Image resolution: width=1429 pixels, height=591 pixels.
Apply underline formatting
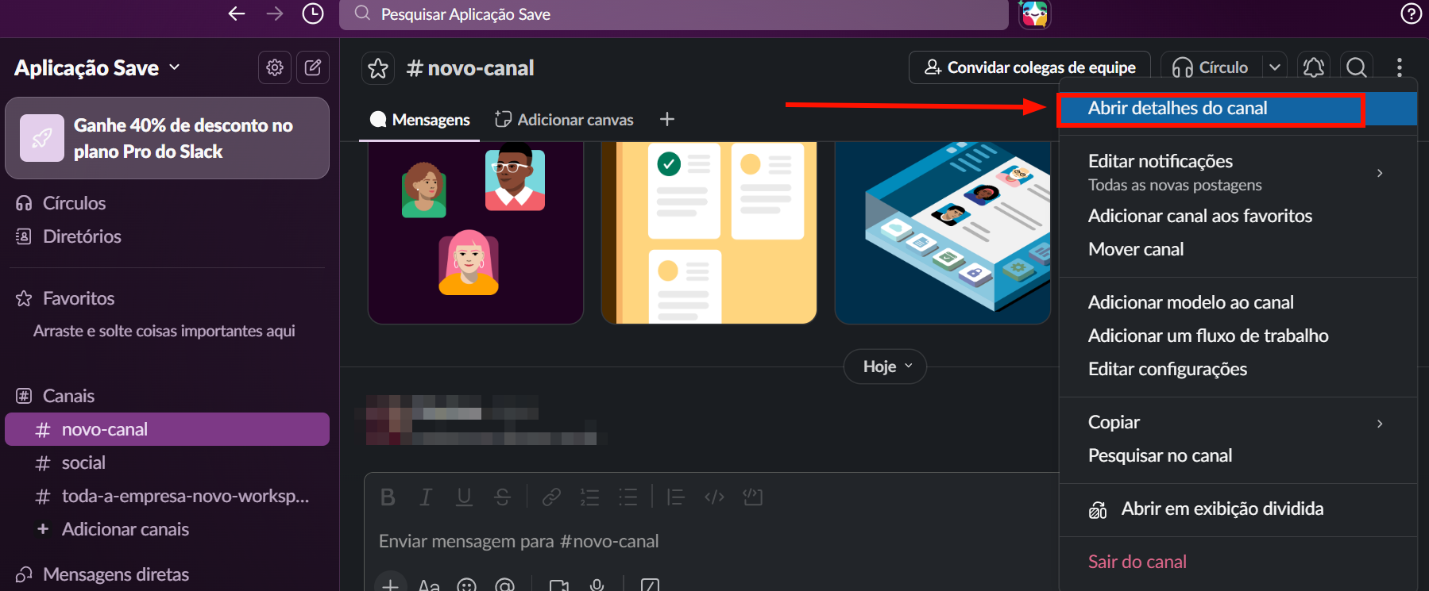click(464, 497)
